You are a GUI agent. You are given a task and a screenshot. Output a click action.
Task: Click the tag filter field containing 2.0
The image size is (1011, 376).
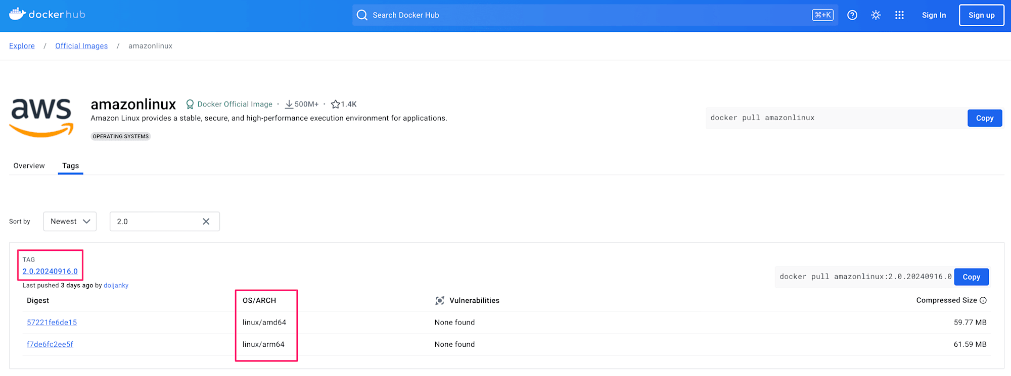[165, 222]
